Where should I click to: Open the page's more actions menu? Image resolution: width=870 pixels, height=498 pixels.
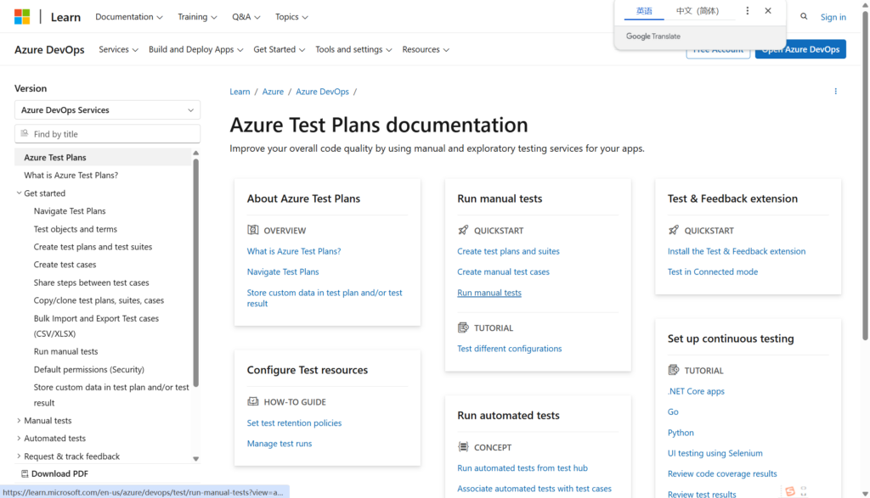click(x=835, y=92)
